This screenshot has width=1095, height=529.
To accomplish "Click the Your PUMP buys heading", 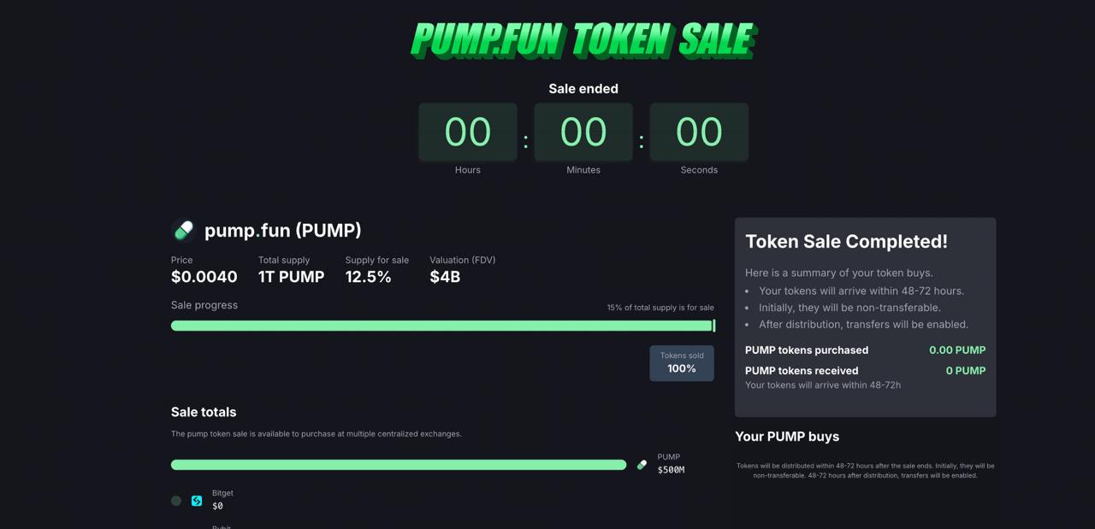I will 787,437.
